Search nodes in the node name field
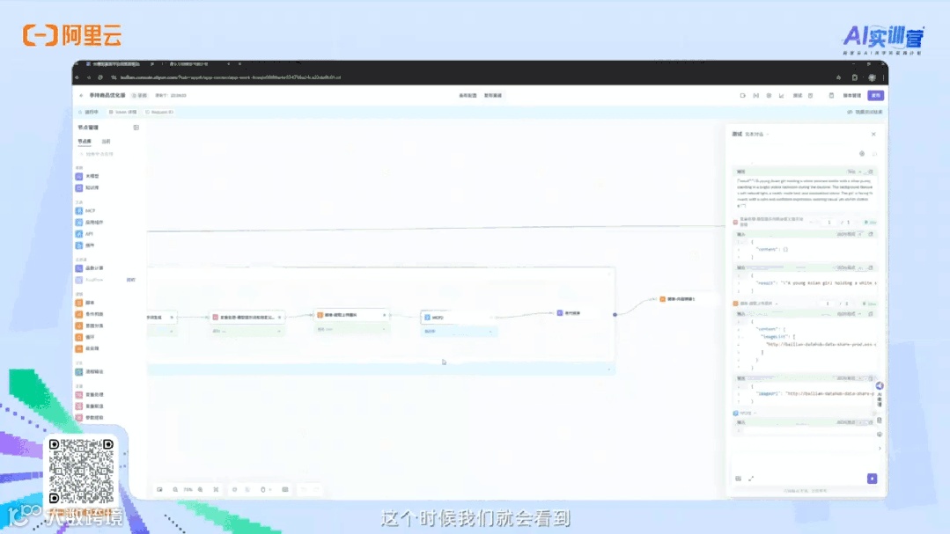Screen dimensions: 950x534 pos(107,154)
